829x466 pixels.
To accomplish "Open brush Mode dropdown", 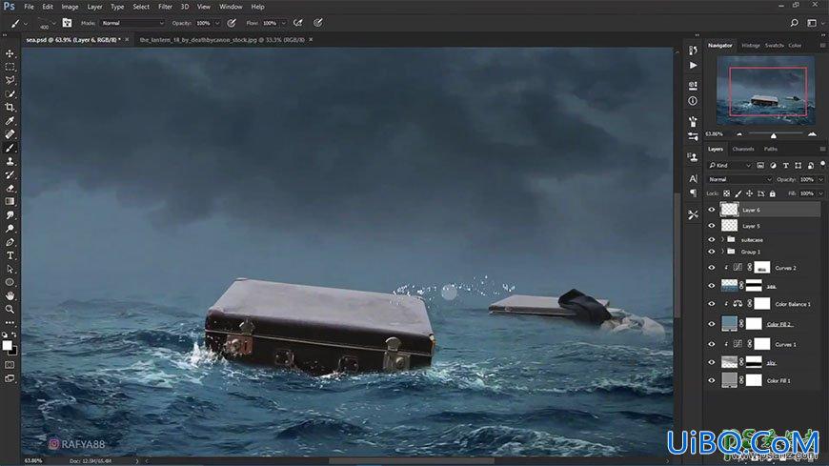I will [132, 23].
